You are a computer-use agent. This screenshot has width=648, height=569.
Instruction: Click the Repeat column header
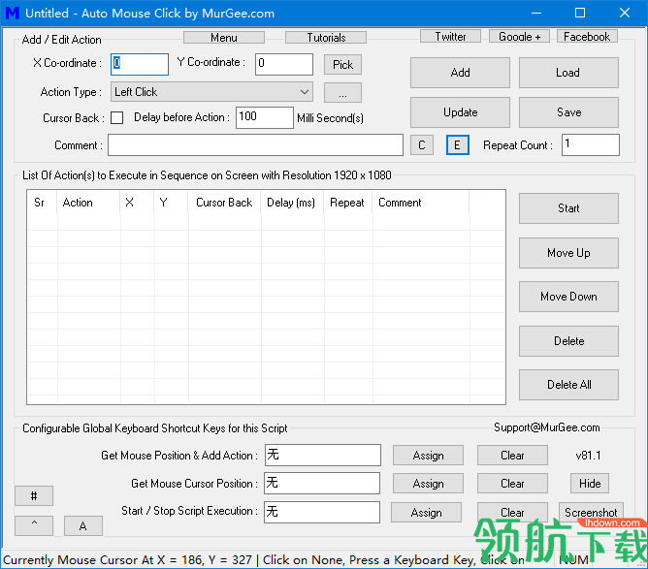[348, 203]
